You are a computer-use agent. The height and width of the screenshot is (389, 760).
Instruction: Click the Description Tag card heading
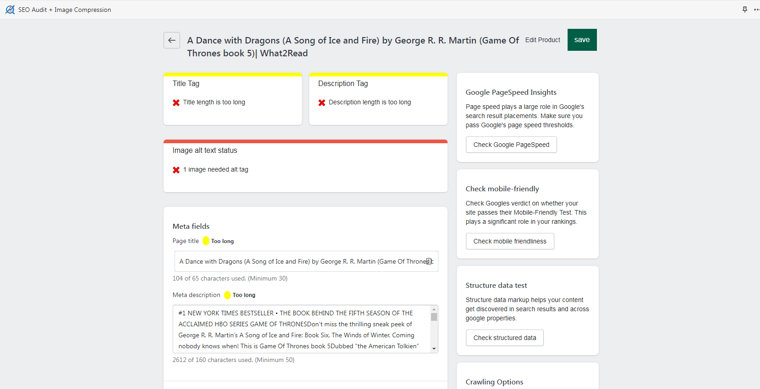tap(343, 83)
